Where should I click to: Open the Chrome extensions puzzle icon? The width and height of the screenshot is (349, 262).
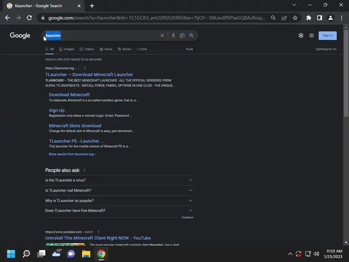309,18
